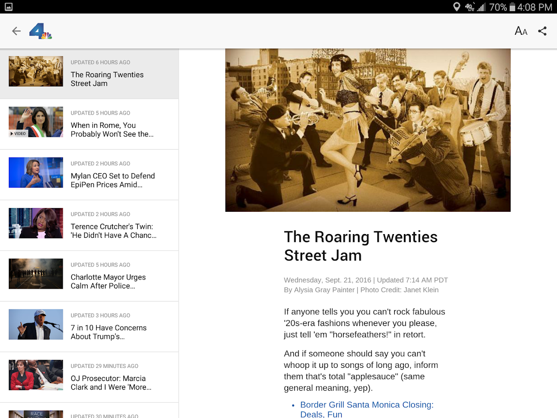Open 7 in 10 Have Concerns story

click(89, 327)
